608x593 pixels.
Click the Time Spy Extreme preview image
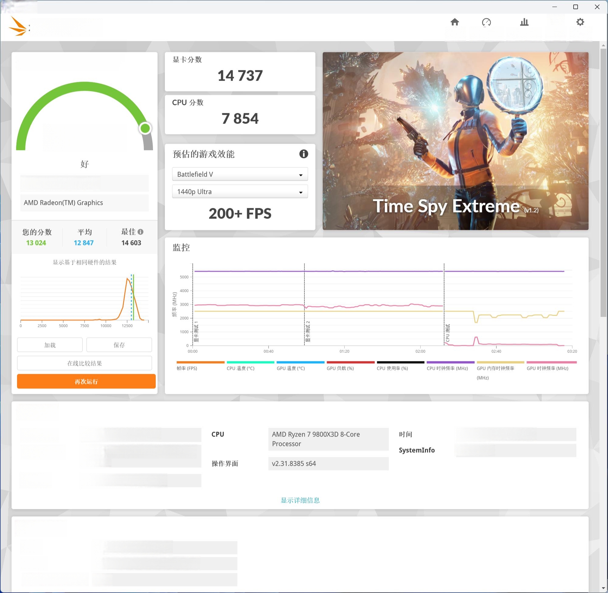coord(456,141)
